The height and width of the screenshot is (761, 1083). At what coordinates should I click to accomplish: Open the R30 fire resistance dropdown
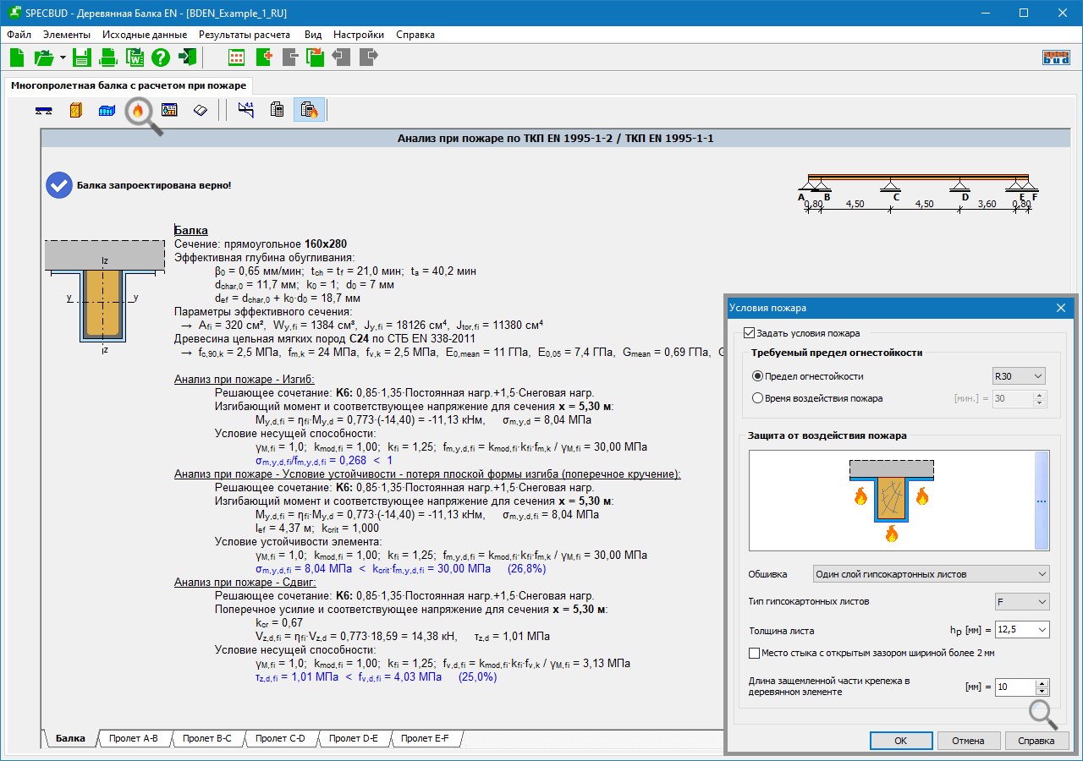point(1019,376)
